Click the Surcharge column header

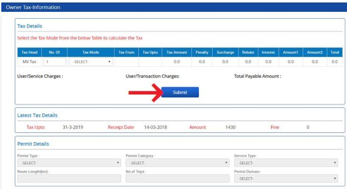tap(225, 52)
